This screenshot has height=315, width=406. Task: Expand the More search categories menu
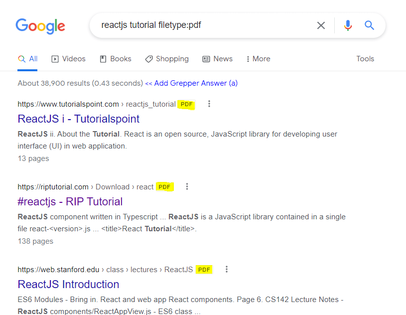(258, 59)
